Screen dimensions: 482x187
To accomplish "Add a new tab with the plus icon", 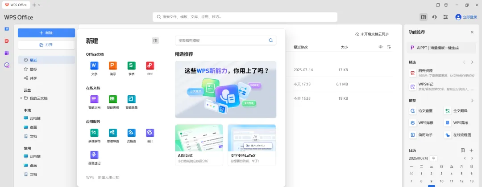I will [34, 5].
